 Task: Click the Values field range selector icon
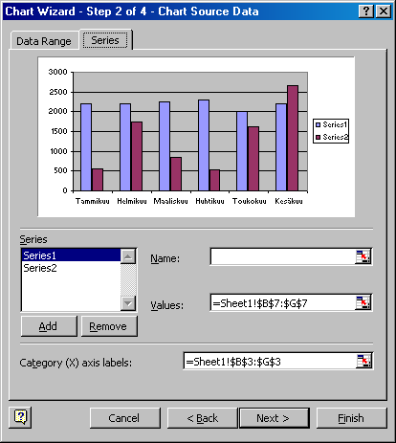pyautogui.click(x=363, y=302)
